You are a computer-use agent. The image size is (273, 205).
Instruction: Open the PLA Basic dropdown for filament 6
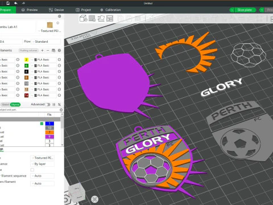(43, 72)
